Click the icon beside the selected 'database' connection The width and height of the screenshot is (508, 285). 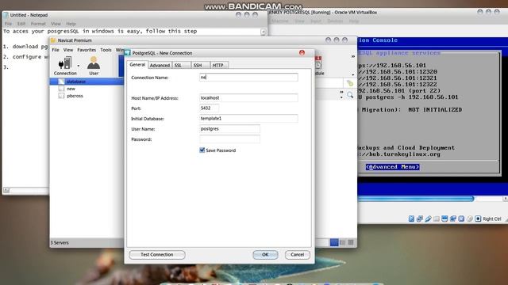pos(61,82)
